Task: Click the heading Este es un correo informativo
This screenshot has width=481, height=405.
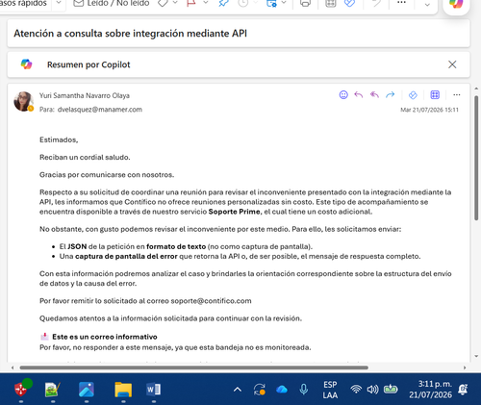Action: [105, 337]
